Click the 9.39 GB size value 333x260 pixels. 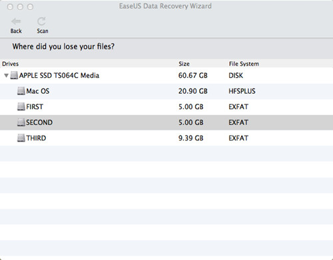tap(190, 138)
